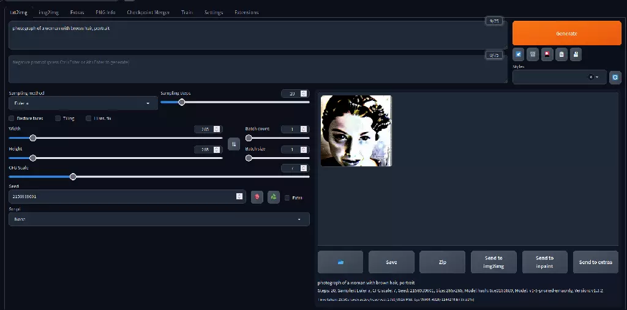Image resolution: width=627 pixels, height=310 pixels.
Task: Click the trash icon to clear prompt
Action: pyautogui.click(x=533, y=54)
